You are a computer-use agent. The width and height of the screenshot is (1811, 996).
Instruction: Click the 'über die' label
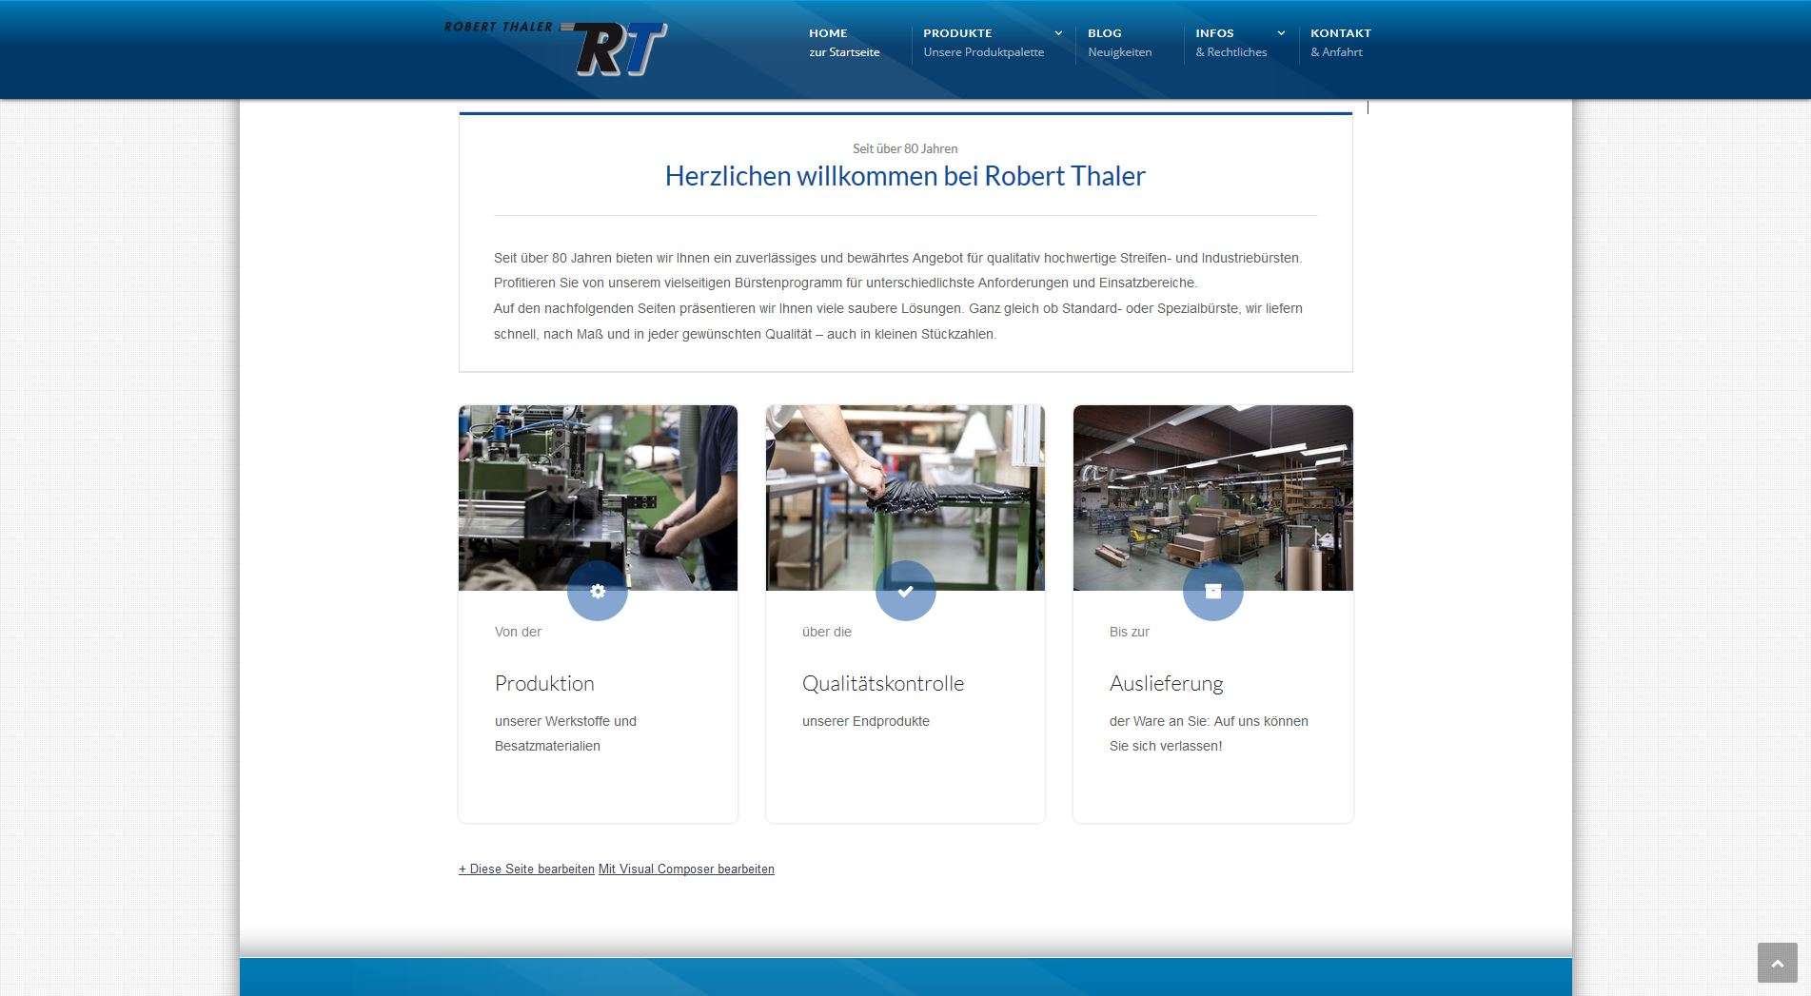click(x=827, y=632)
